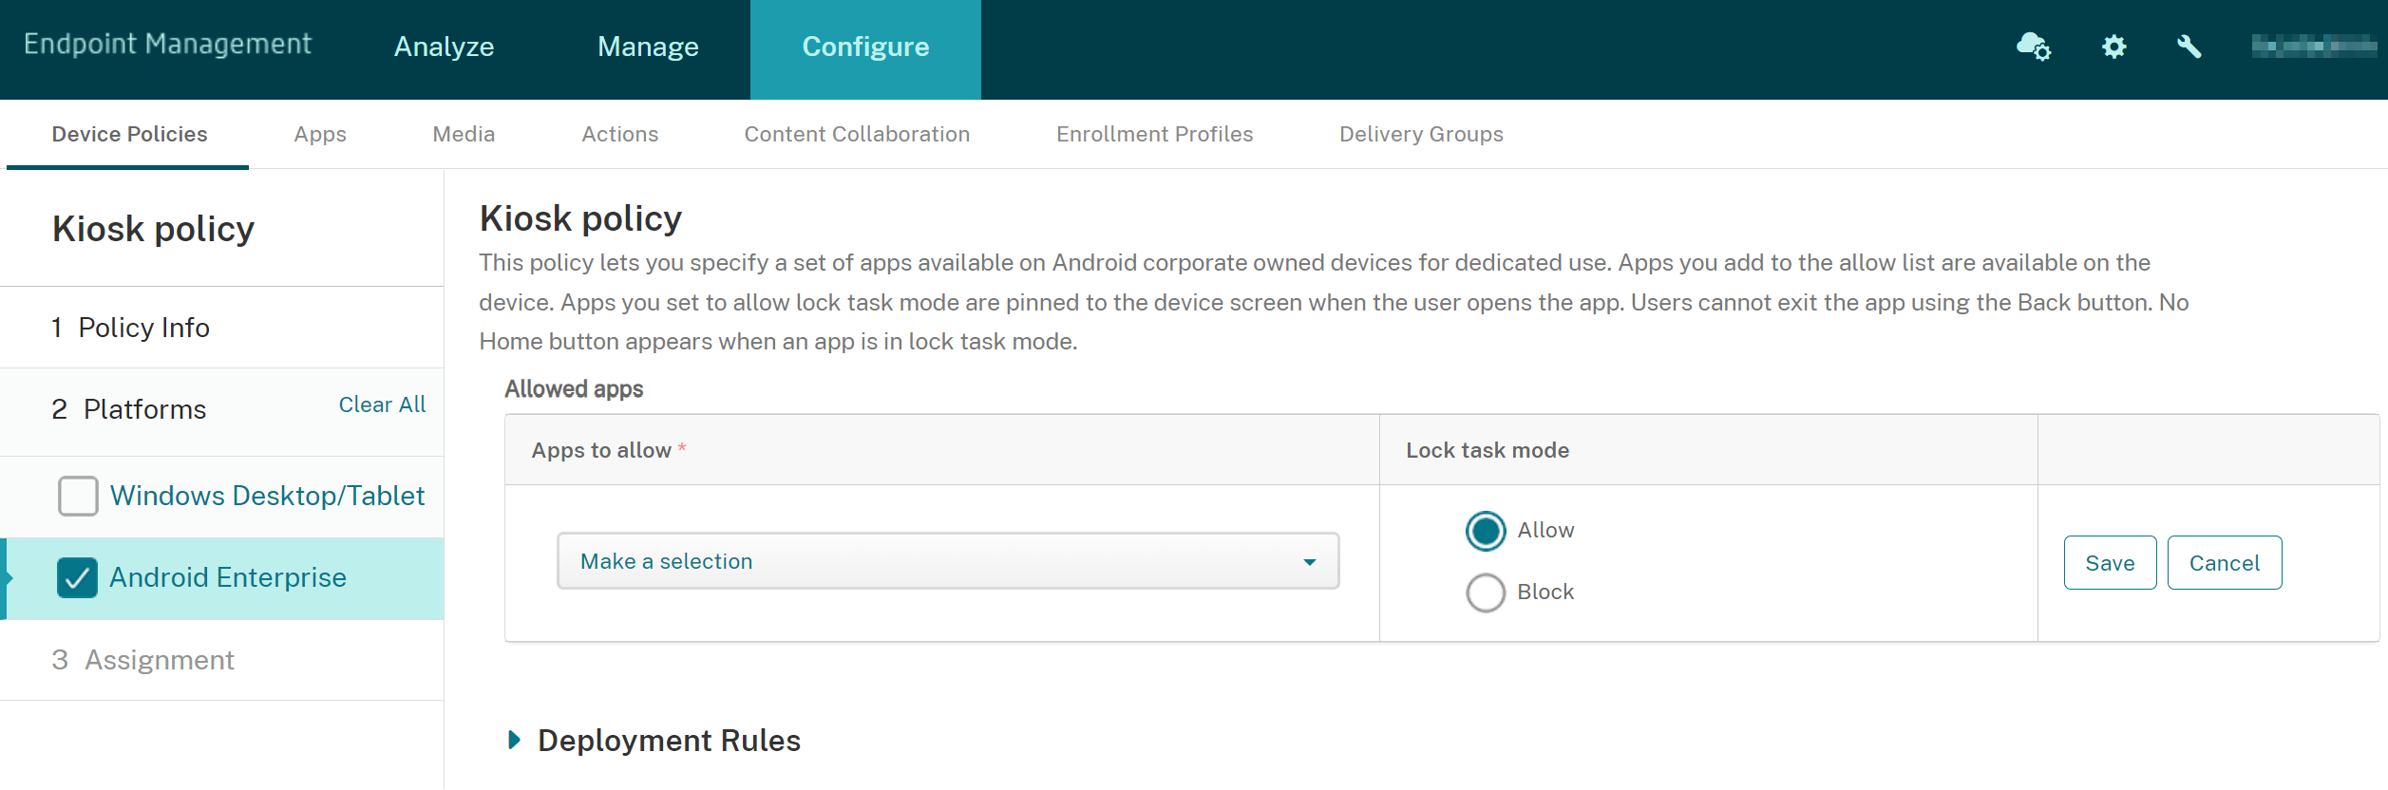Open the gear settings icon
The height and width of the screenshot is (790, 2388).
pos(2113,47)
